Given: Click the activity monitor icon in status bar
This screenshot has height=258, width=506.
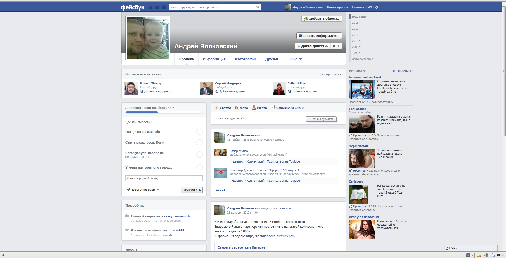Looking at the screenshot, I should 468,255.
